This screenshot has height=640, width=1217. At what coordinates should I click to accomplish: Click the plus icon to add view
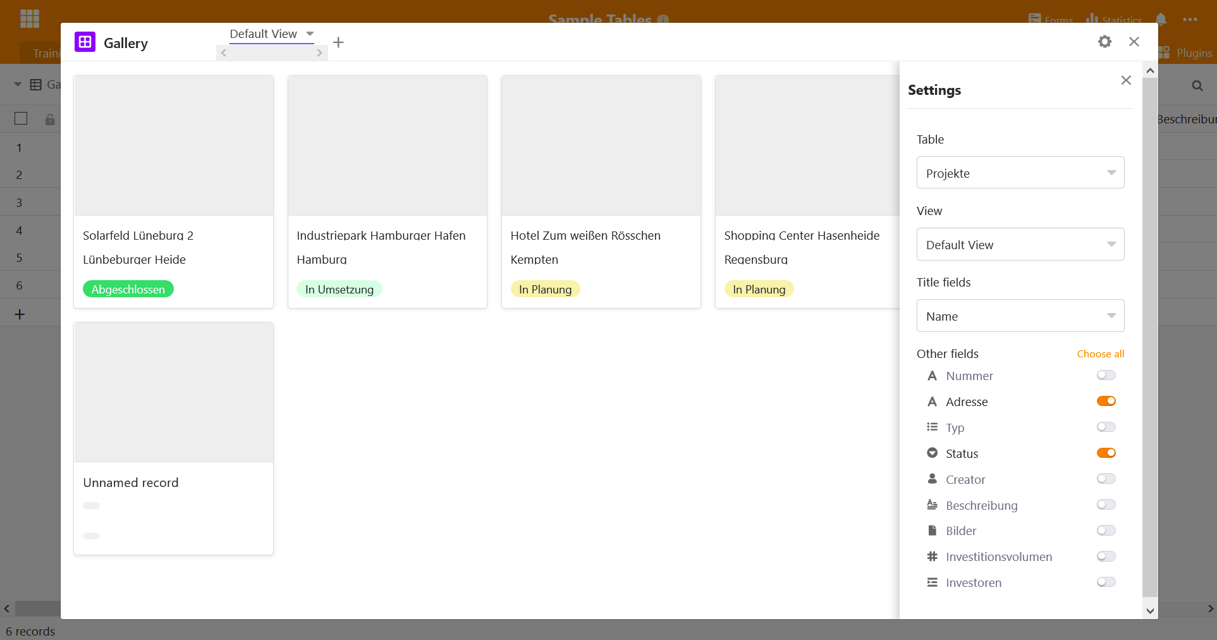[x=338, y=42]
